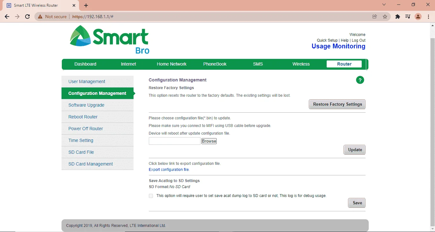Open Power Off Router sidebar item
The width and height of the screenshot is (435, 232).
pos(98,129)
